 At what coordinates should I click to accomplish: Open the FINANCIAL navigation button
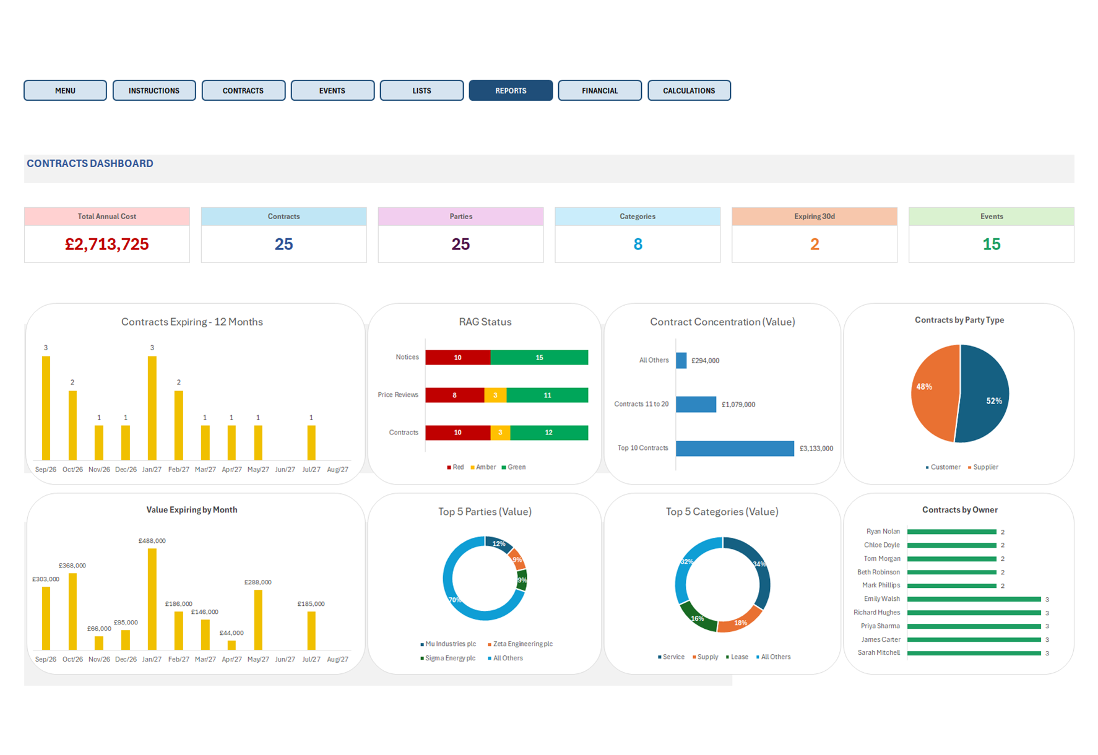(x=600, y=90)
